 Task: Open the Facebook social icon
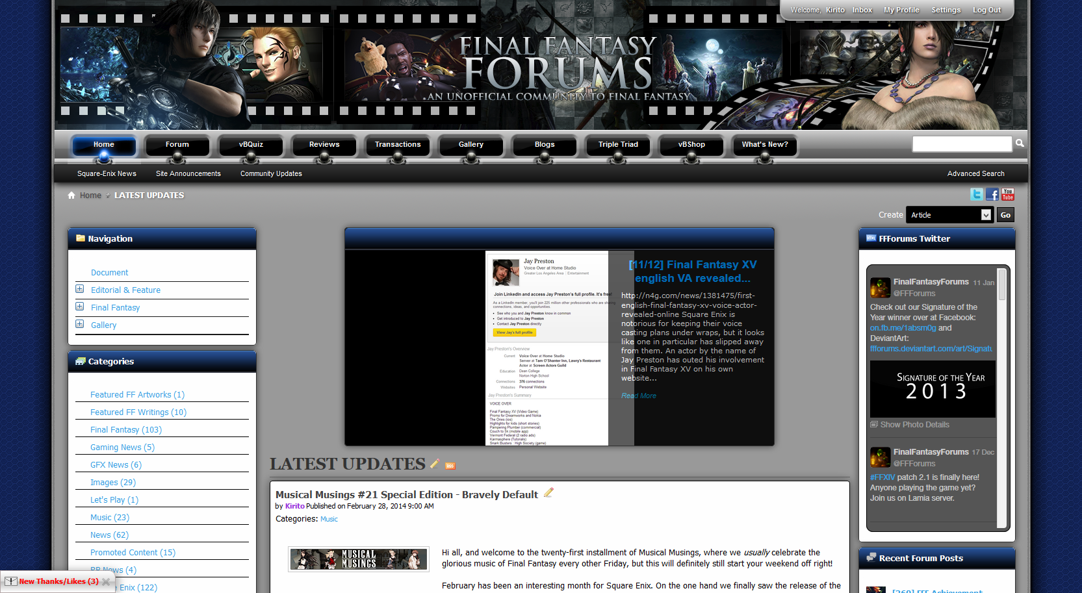pyautogui.click(x=992, y=194)
